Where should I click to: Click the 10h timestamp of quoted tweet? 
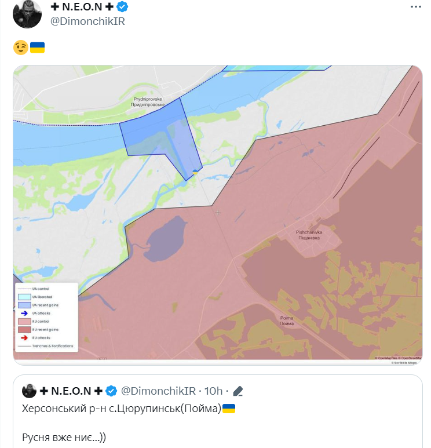tap(213, 391)
